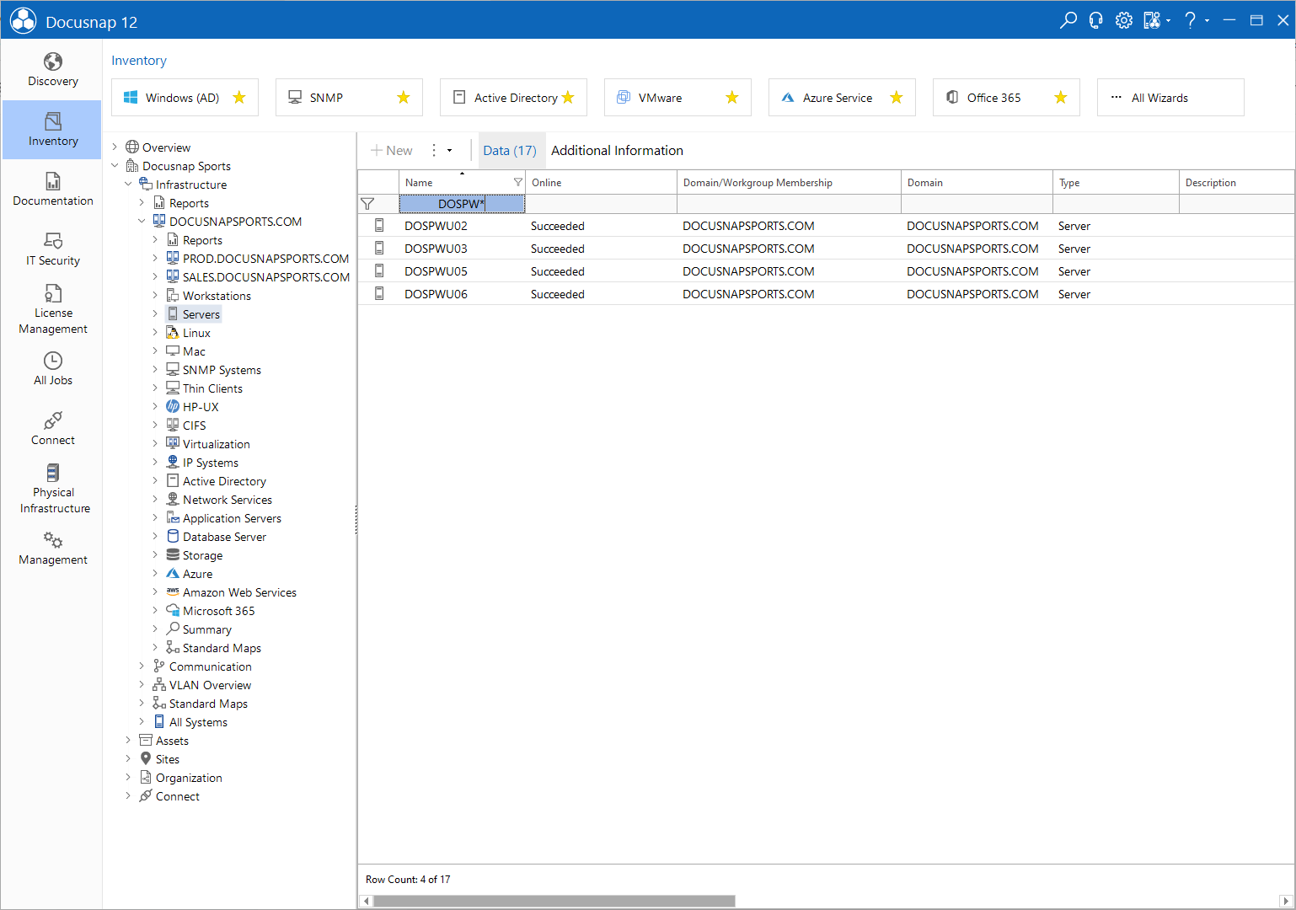This screenshot has height=910, width=1296.
Task: Select the DOSPWU05 row
Action: click(826, 271)
